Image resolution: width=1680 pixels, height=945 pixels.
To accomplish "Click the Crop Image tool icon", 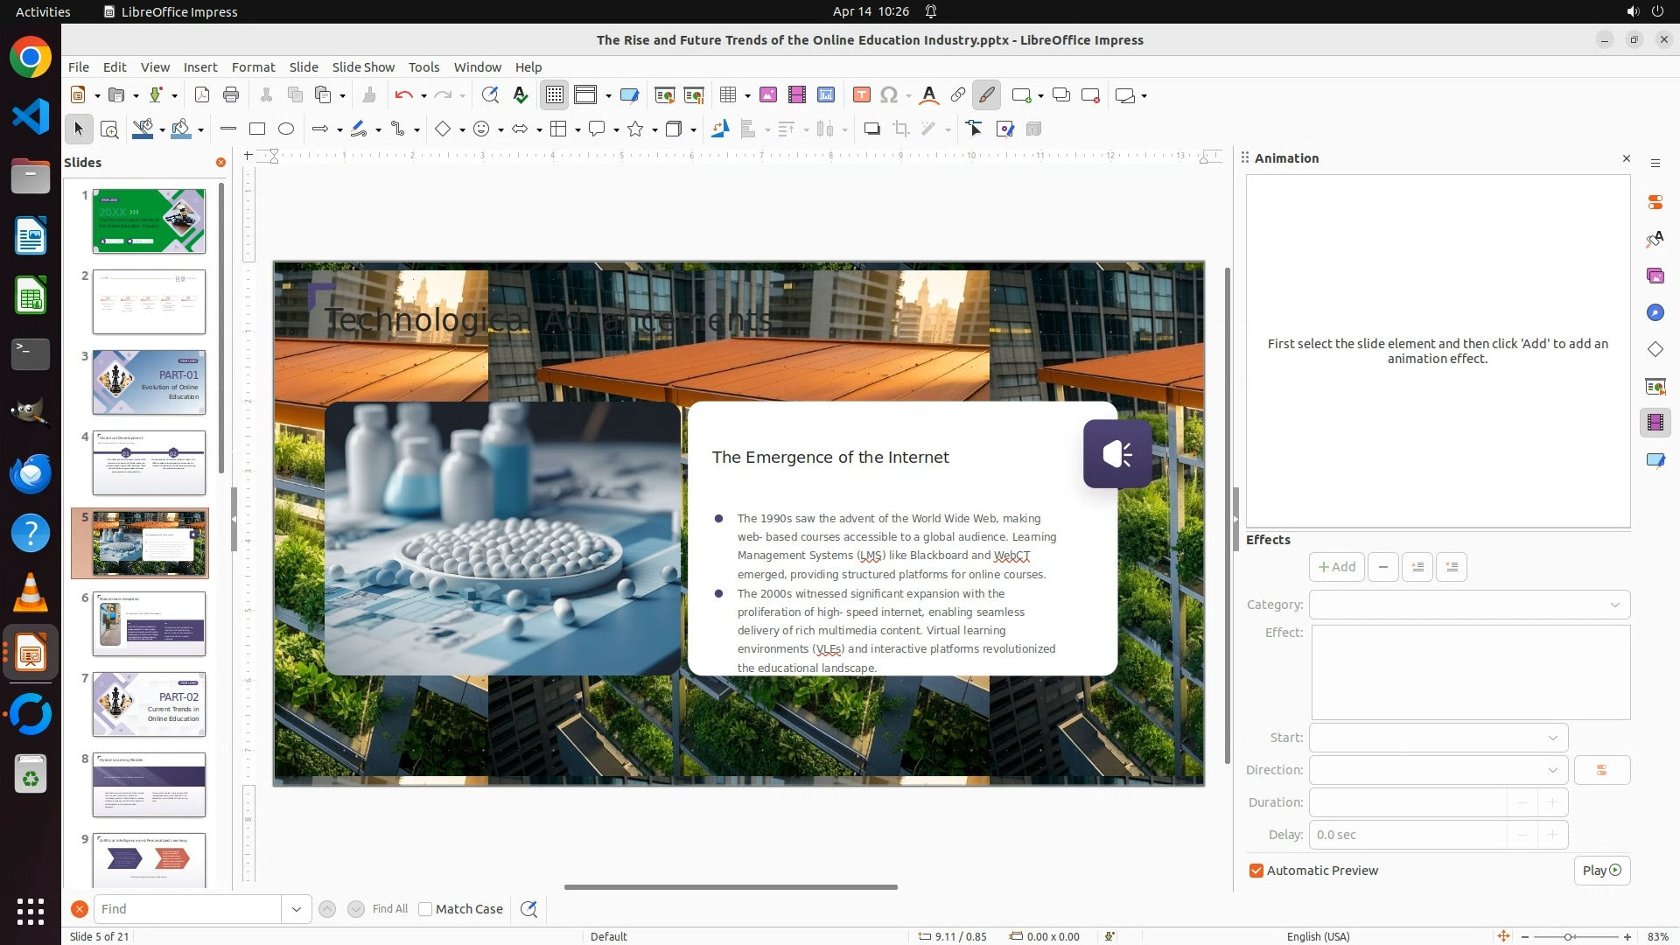I will tap(900, 129).
